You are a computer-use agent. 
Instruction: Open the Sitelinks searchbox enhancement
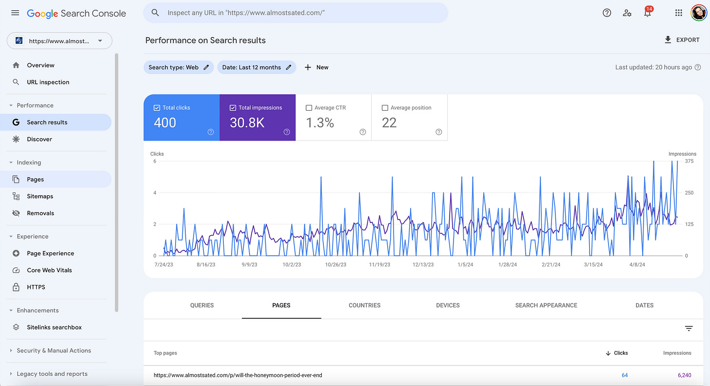click(x=54, y=327)
